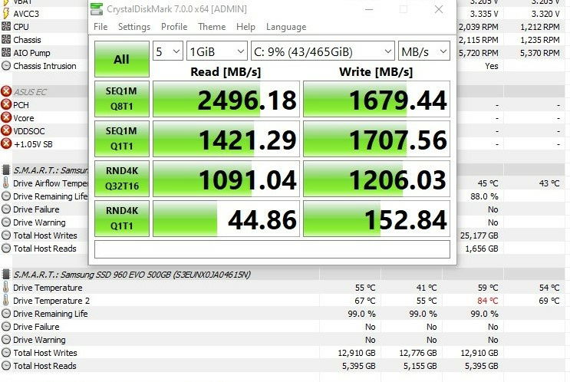Click the red X icon beside +1.05V SB

point(6,144)
